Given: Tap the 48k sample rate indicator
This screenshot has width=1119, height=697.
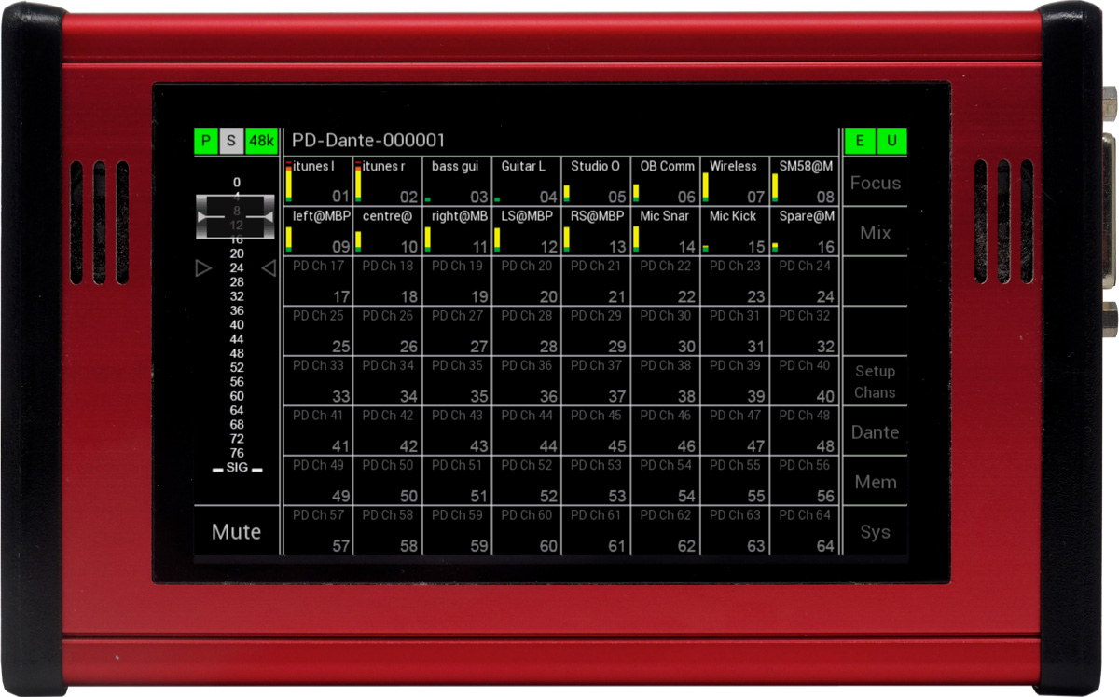Looking at the screenshot, I should [x=262, y=142].
